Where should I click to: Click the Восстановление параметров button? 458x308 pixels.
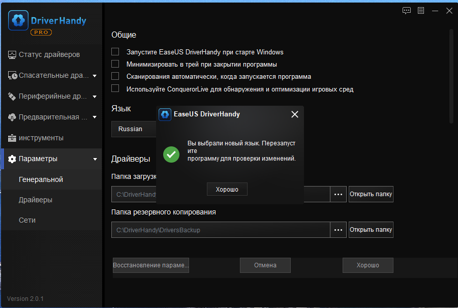pos(151,265)
